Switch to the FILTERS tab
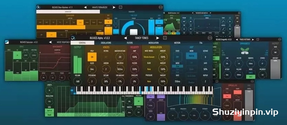Image resolution: width=287 pixels, height=125 pixels. (130, 43)
